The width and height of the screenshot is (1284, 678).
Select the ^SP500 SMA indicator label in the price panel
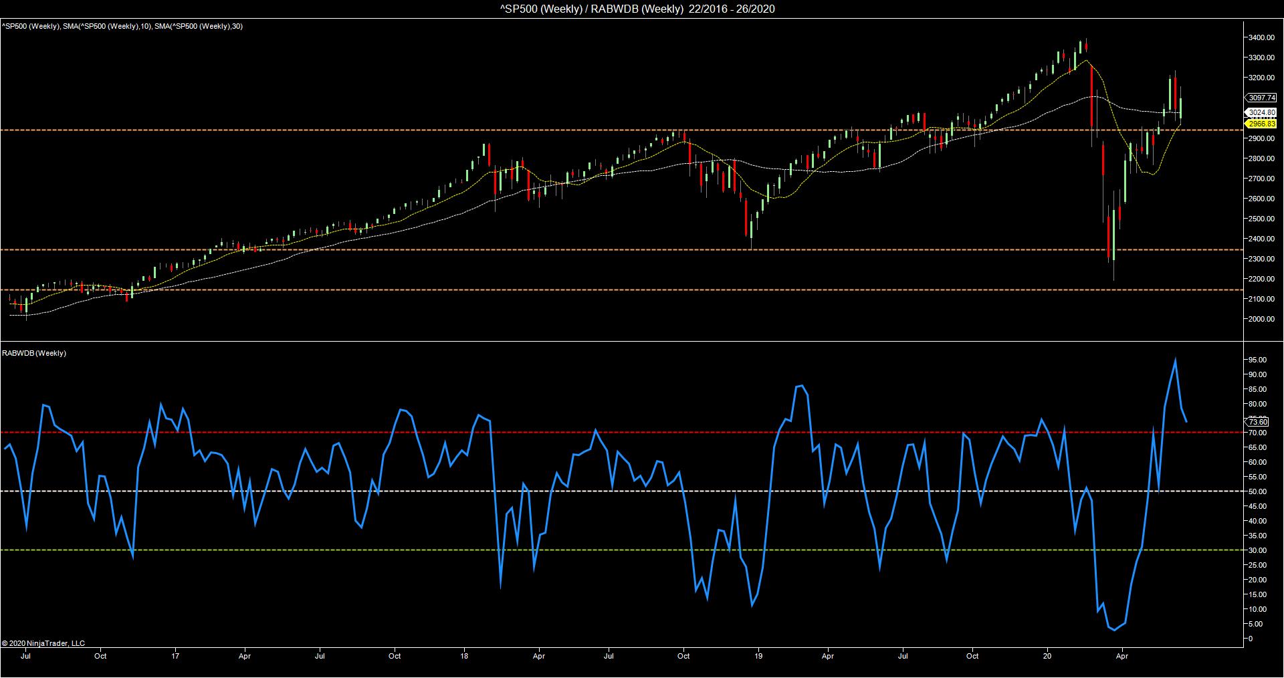[x=122, y=26]
